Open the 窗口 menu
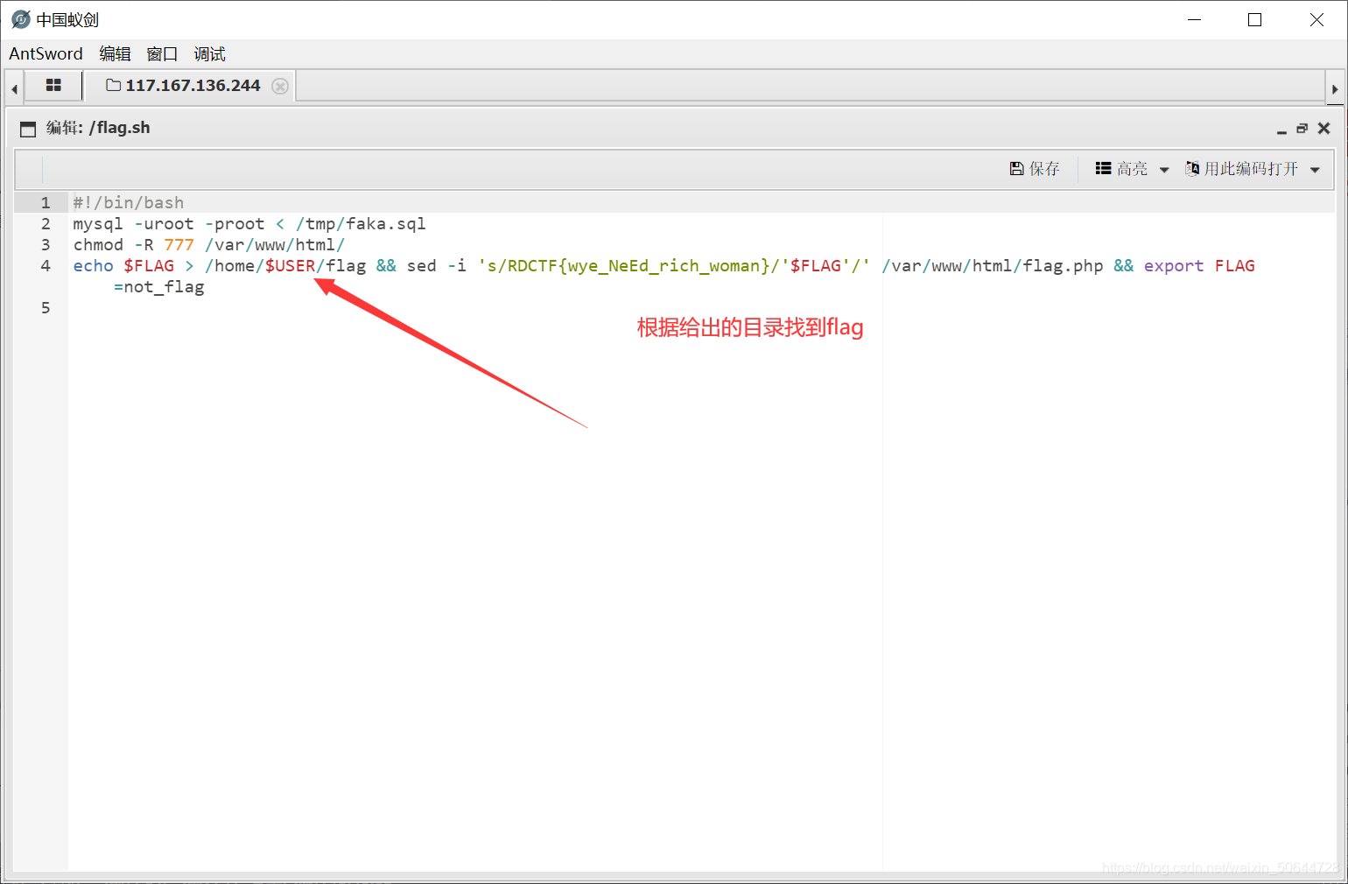The width and height of the screenshot is (1348, 884). 162,54
